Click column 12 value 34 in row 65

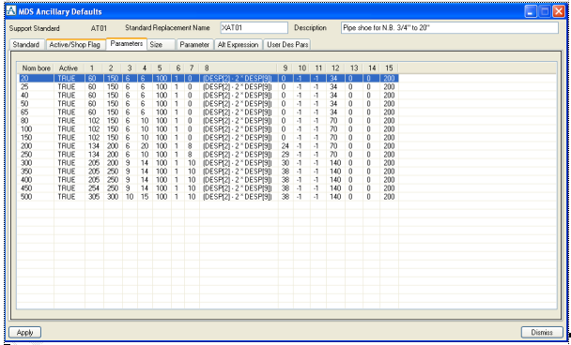(x=333, y=112)
